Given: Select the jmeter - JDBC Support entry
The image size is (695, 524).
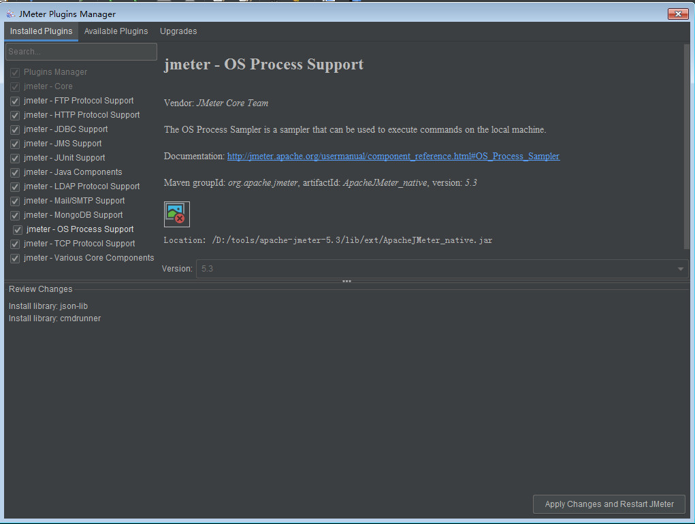Looking at the screenshot, I should coord(65,129).
